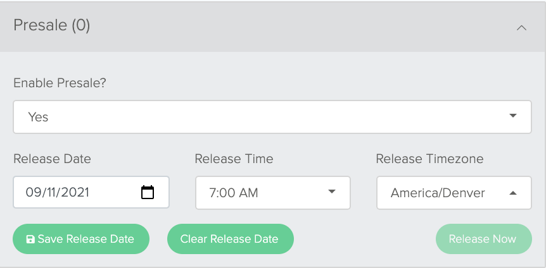Click the up arrow beside America/Denver
Viewport: 546px width, 268px height.
(x=512, y=193)
